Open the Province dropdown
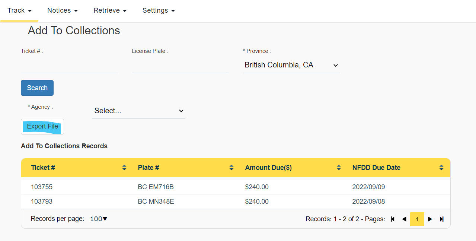This screenshot has height=241, width=476. tap(291, 65)
